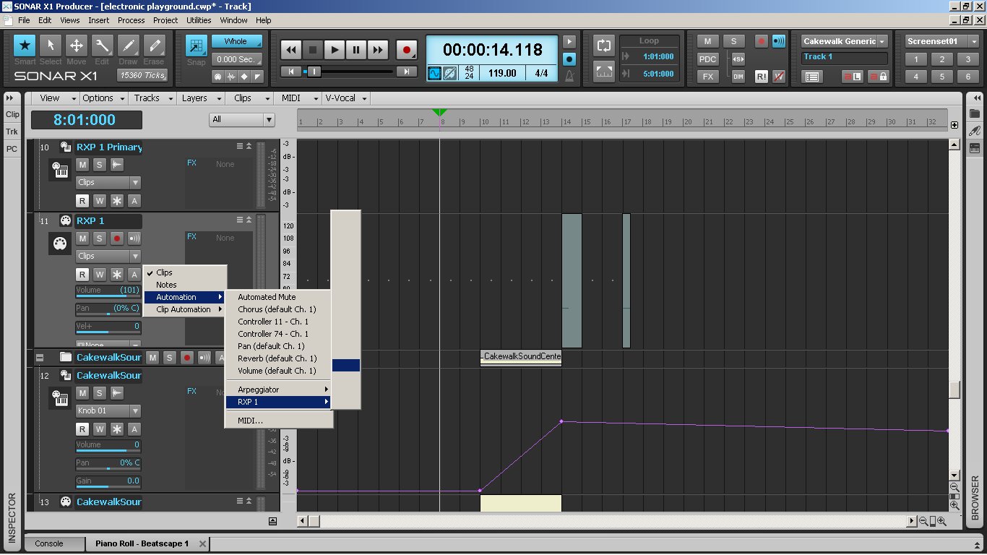Open the Clips edit filter dropdown on track 11
The width and height of the screenshot is (987, 555).
pos(108,256)
